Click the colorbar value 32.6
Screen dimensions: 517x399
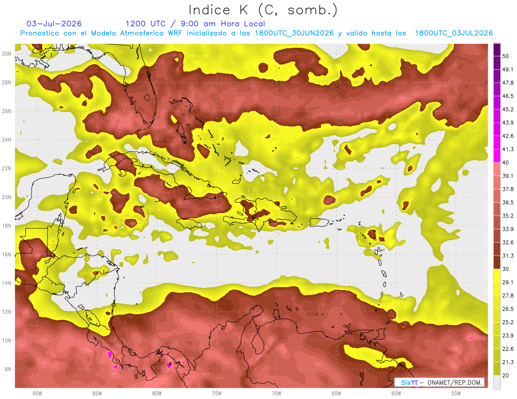tap(508, 242)
